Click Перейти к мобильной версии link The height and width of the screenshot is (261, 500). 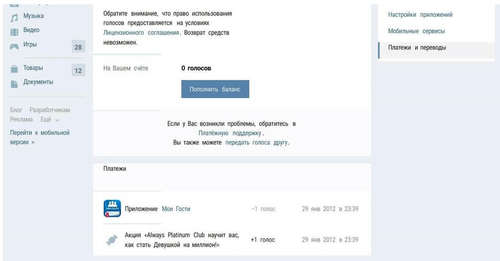pyautogui.click(x=40, y=137)
